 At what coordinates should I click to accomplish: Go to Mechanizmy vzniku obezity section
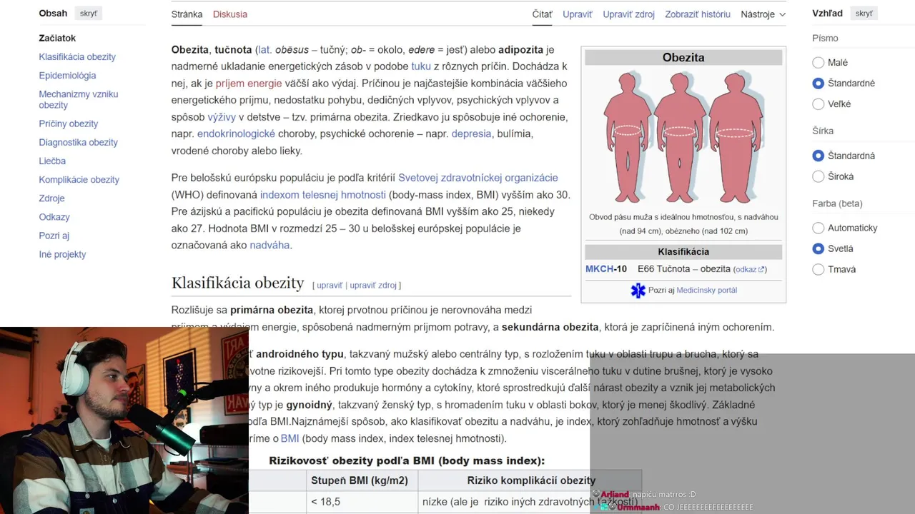pyautogui.click(x=79, y=100)
